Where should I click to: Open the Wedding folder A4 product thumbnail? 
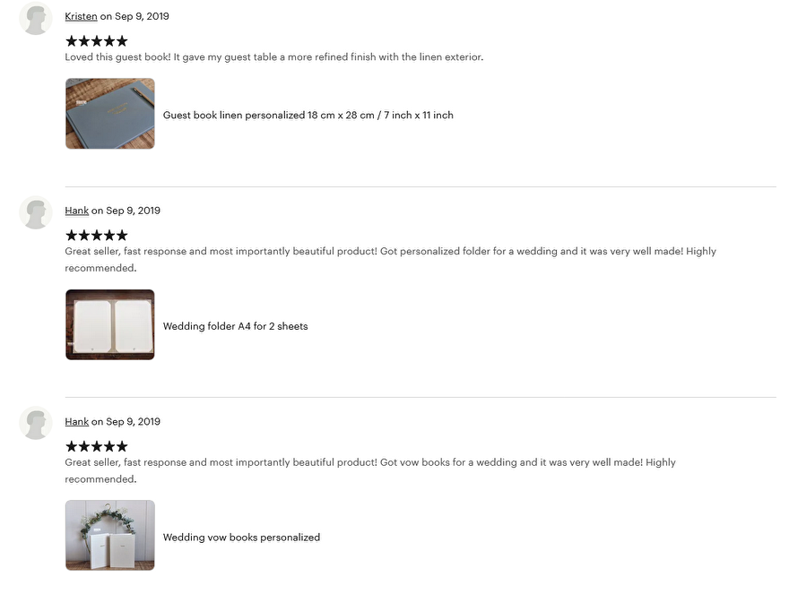(110, 324)
